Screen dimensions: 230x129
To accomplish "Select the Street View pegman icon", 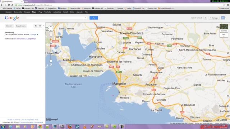I will point(51,39).
